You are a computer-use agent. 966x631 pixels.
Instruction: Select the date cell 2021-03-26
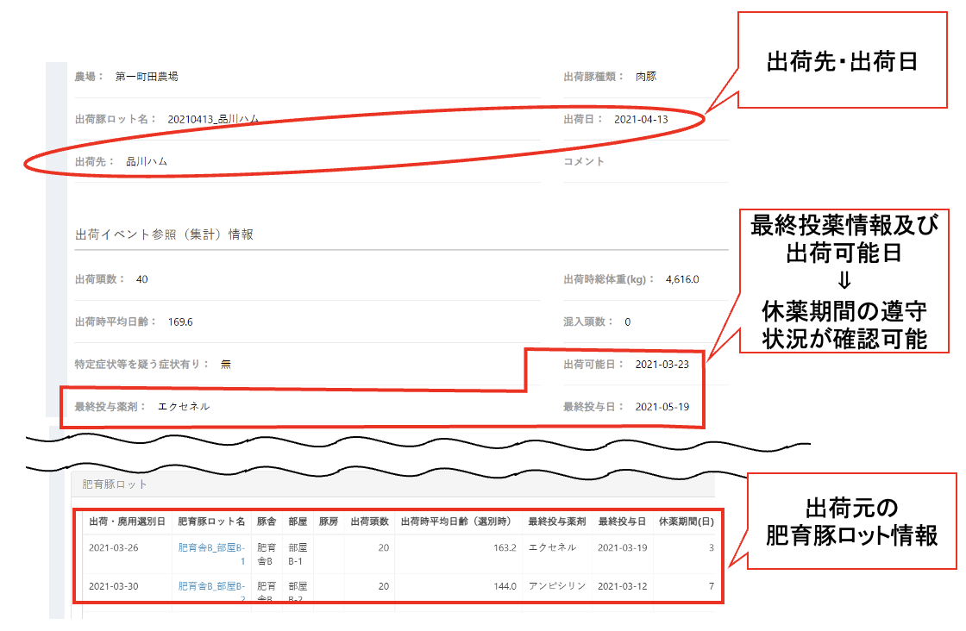113,547
